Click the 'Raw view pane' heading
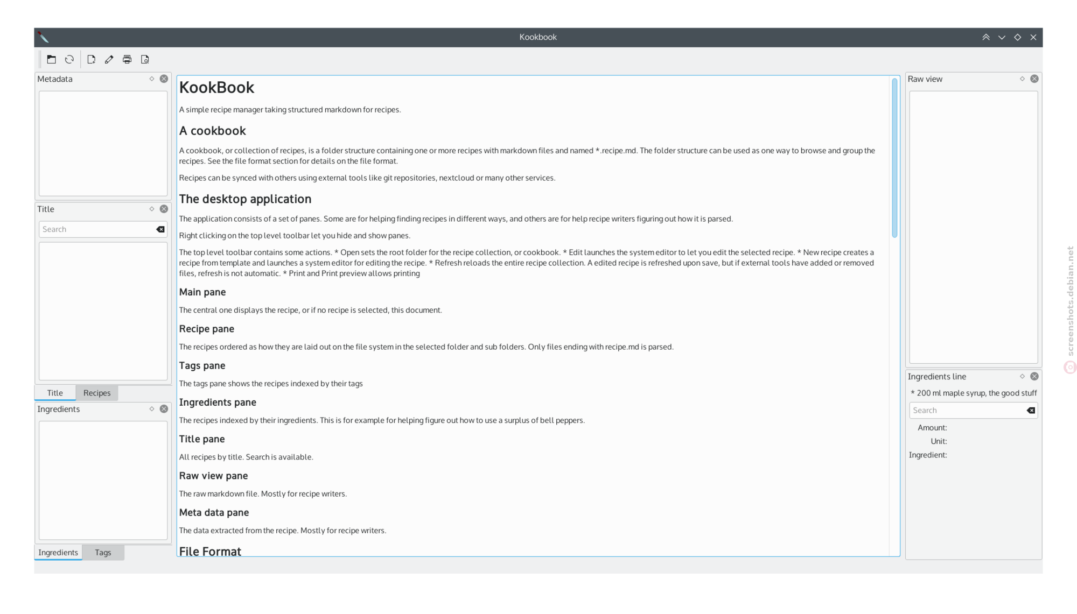 213,476
